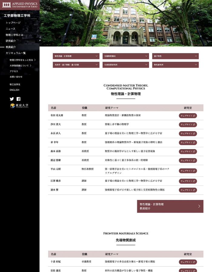The image size is (212, 272).
Task: Open the website link for 有田 亮太郎
Action: 188,116
